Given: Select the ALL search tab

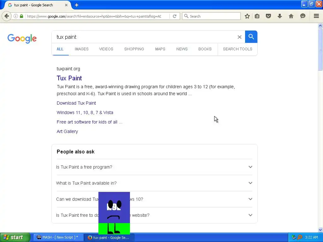Looking at the screenshot, I should pos(60,49).
